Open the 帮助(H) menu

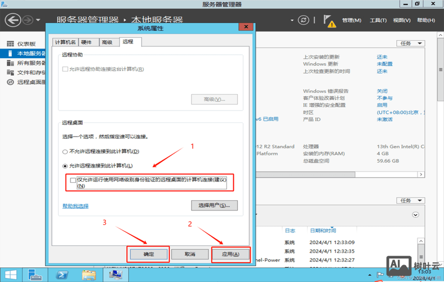click(426, 20)
